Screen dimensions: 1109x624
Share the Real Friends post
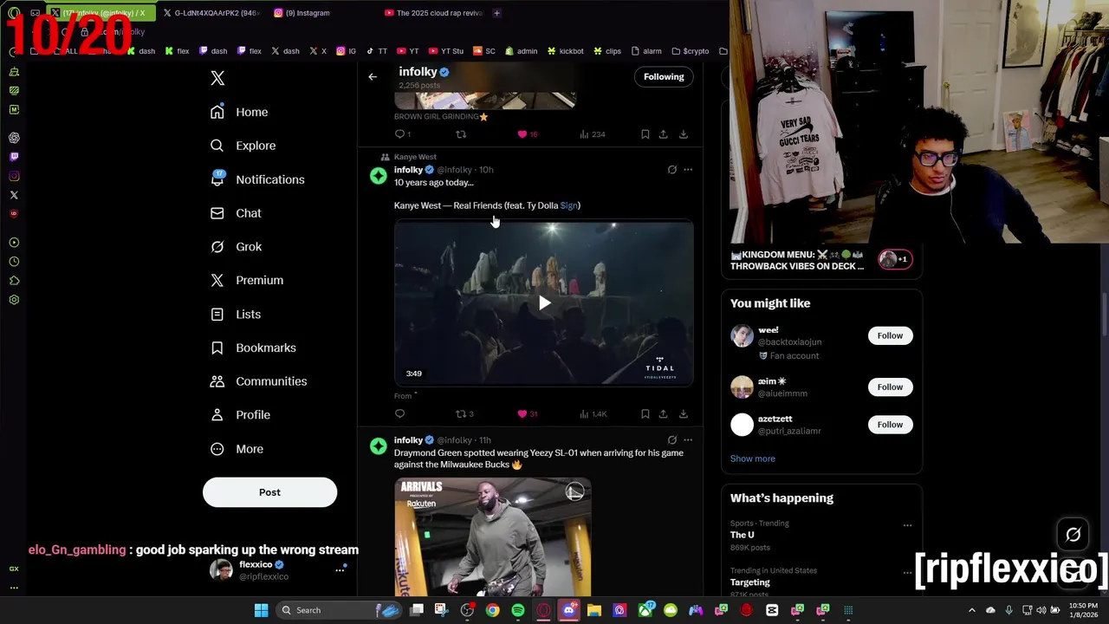[663, 414]
